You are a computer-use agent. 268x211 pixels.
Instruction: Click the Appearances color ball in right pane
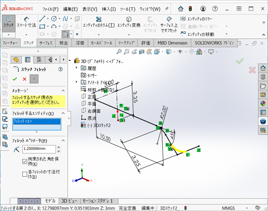pos(263,103)
